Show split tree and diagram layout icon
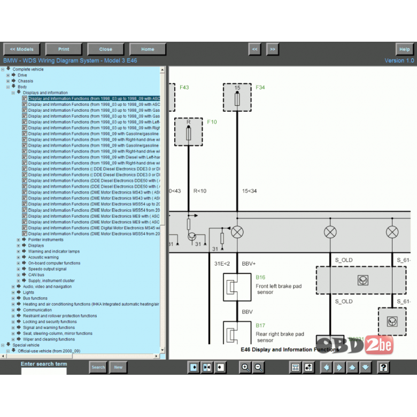The image size is (417, 417). [x=207, y=367]
